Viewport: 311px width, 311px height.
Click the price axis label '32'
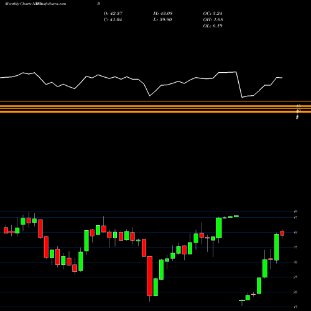[295, 262]
